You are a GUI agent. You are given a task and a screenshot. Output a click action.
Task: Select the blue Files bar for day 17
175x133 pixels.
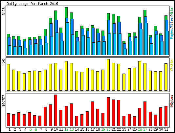(93, 35)
